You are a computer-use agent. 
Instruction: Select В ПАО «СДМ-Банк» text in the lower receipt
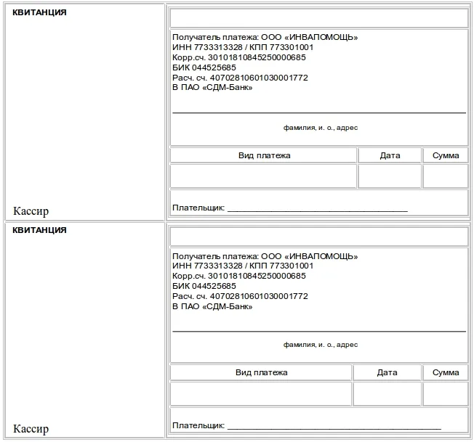(x=212, y=306)
